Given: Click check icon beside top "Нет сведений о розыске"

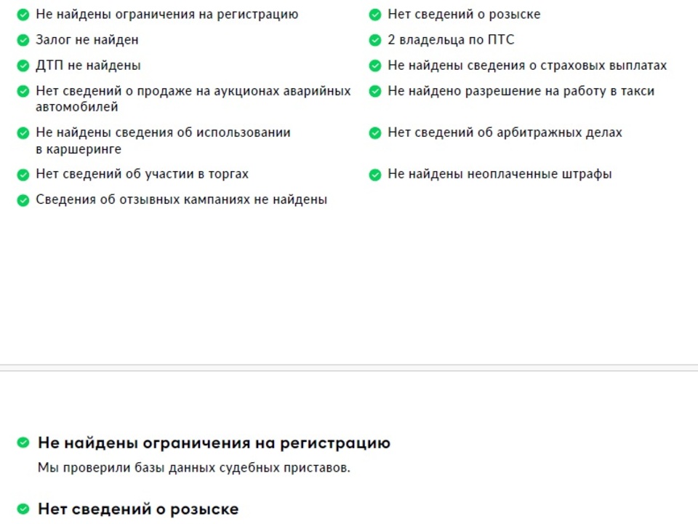Looking at the screenshot, I should [x=375, y=15].
